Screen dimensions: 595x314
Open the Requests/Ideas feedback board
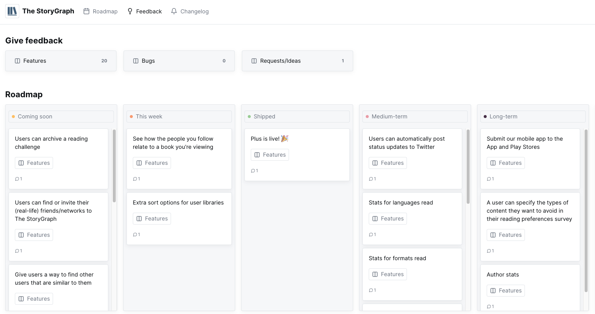(x=297, y=61)
